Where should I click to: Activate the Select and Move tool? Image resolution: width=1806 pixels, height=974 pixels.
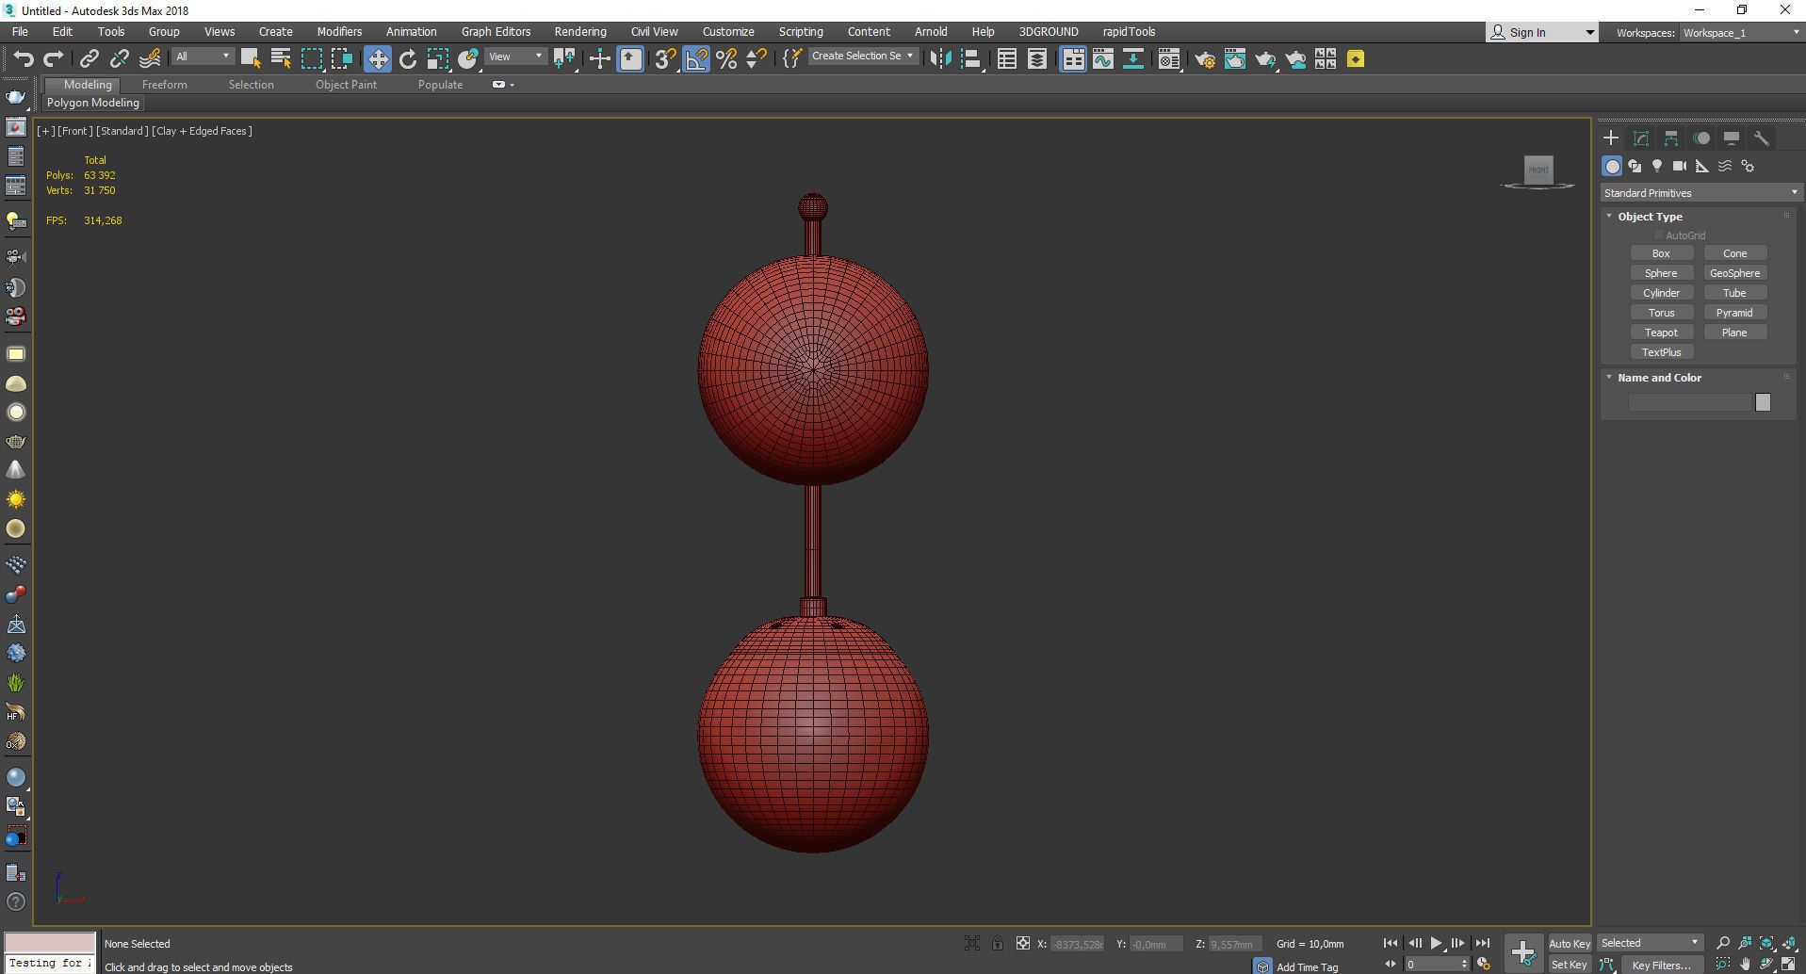(377, 59)
